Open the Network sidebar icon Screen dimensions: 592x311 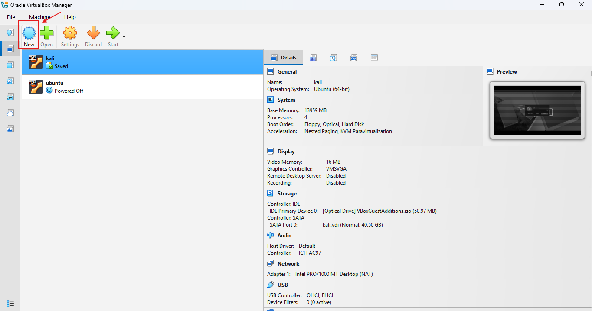[10, 97]
